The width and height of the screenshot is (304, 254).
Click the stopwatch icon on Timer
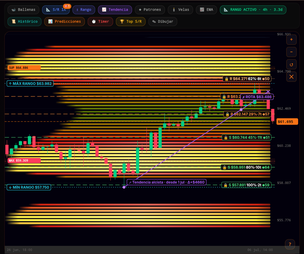(x=94, y=21)
